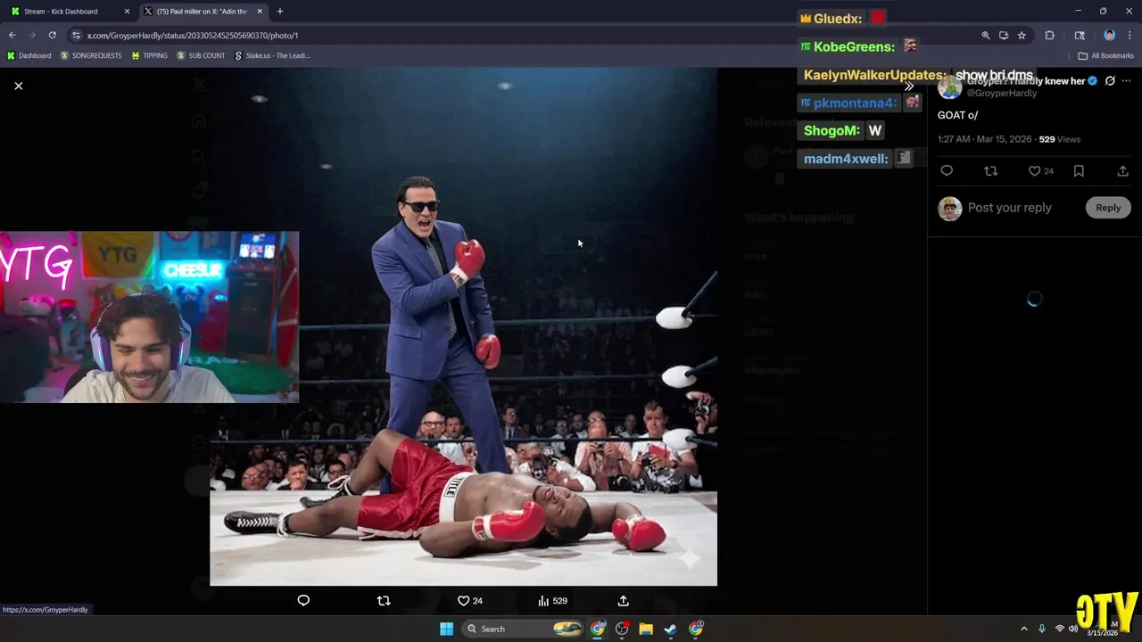This screenshot has width=1142, height=642.
Task: Open the Windows Start menu
Action: click(446, 629)
